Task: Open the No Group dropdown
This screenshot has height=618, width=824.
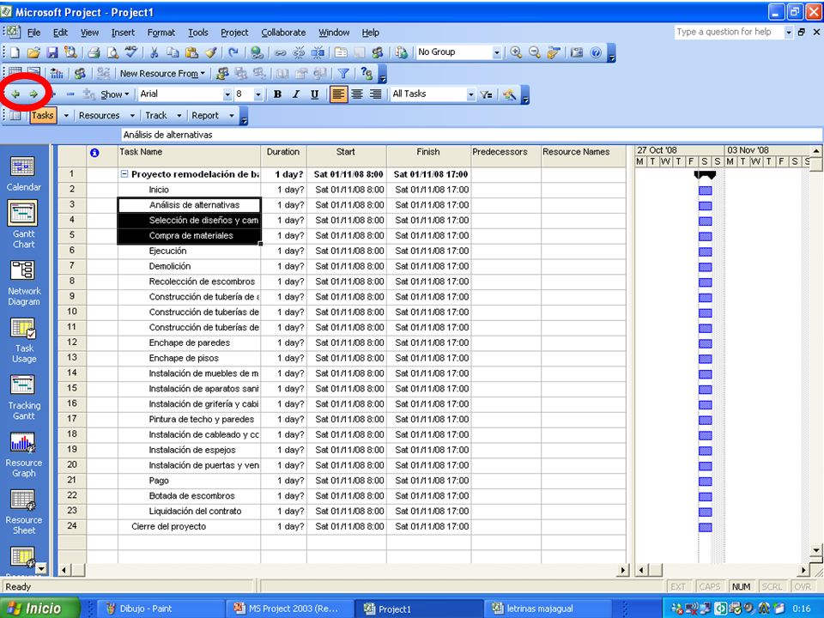Action: (497, 52)
